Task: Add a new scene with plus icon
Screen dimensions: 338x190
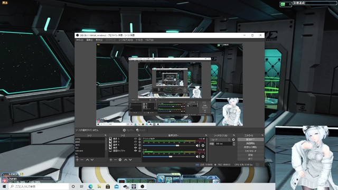Action: click(x=77, y=160)
